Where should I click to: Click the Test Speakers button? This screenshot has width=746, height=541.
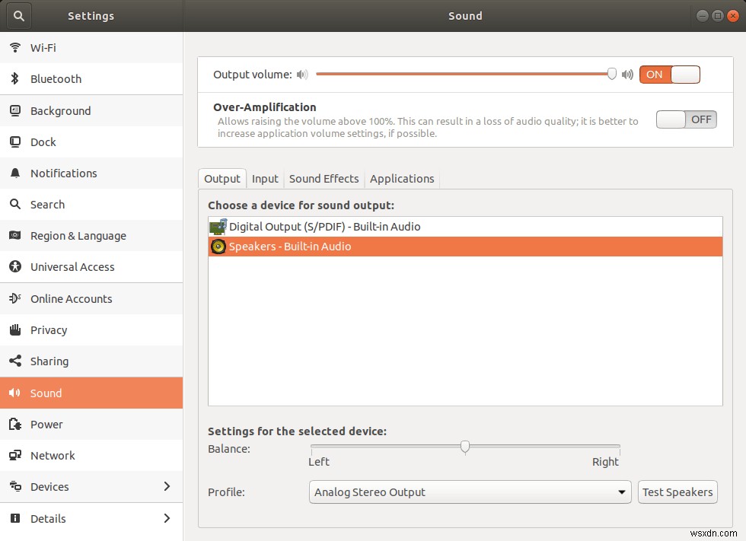[x=677, y=492]
